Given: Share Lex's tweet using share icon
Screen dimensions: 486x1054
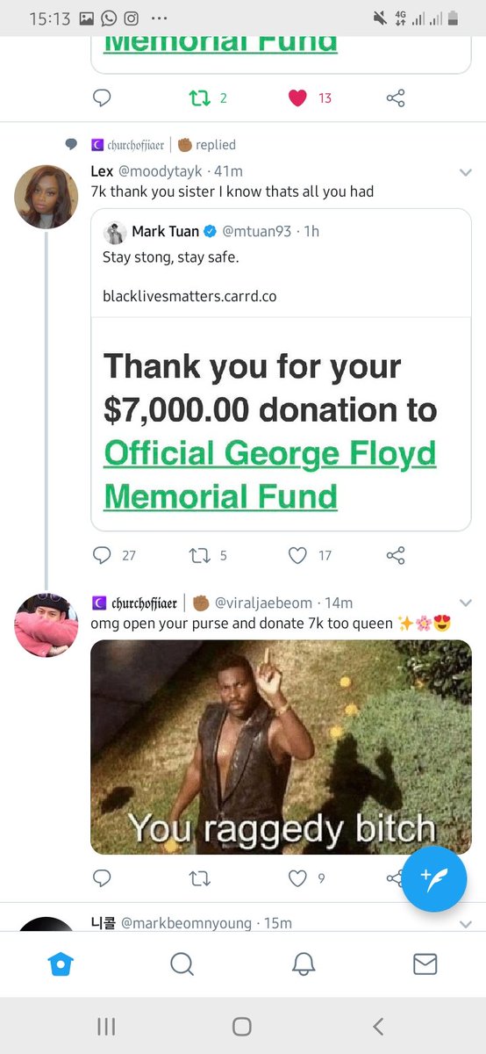Looking at the screenshot, I should pos(396,555).
